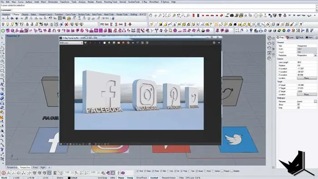318x179 pixels.
Task: Toggle the wallpaper Show checkbox
Action: coord(298,104)
